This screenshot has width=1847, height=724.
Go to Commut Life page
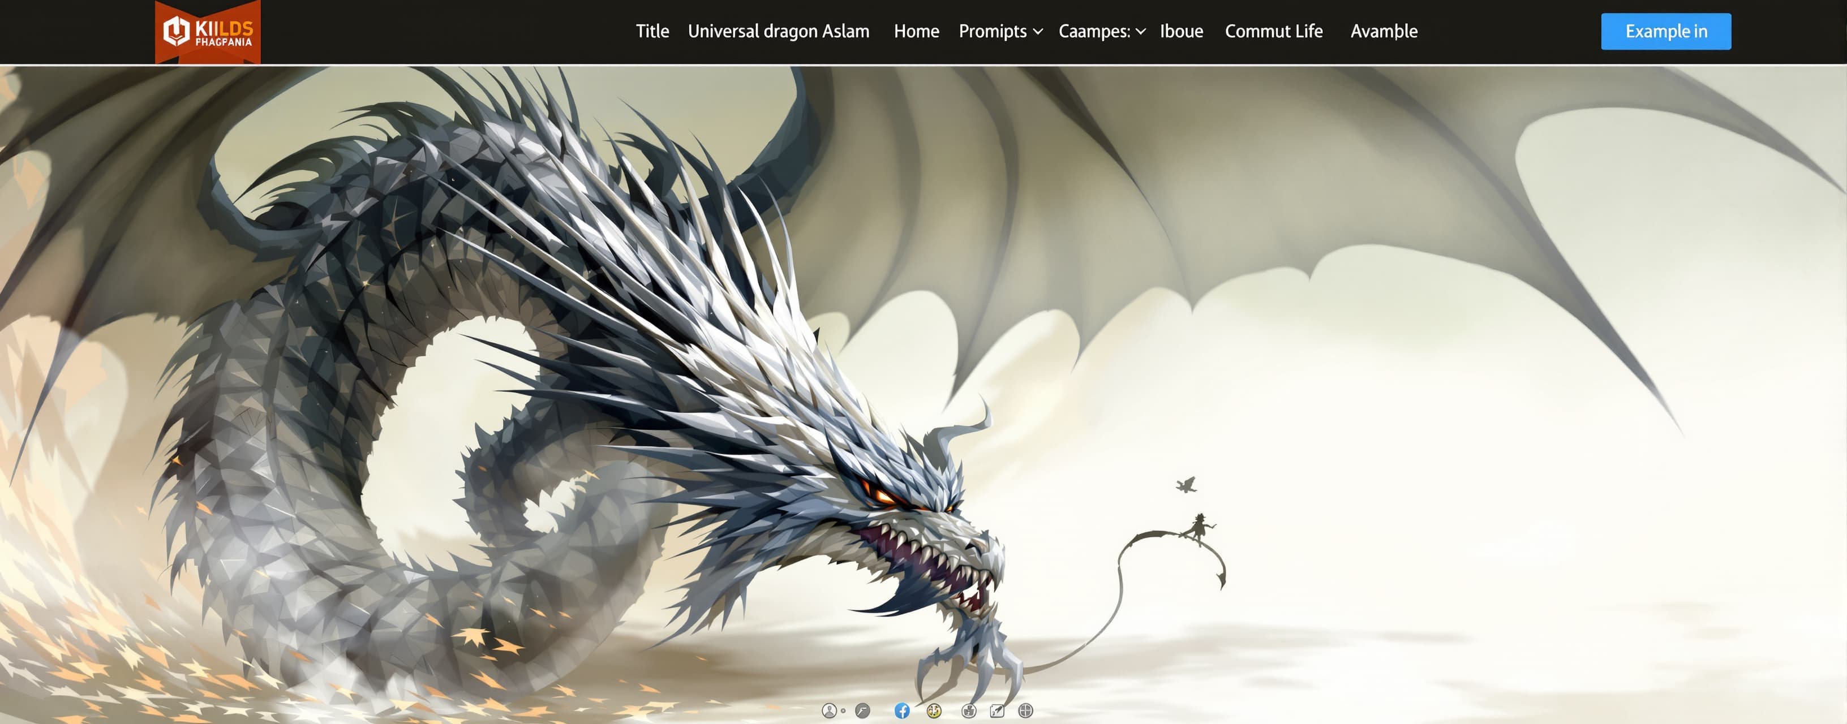click(x=1274, y=32)
